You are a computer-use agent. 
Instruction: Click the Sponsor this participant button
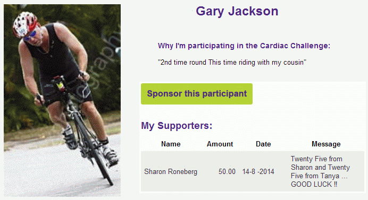197,94
